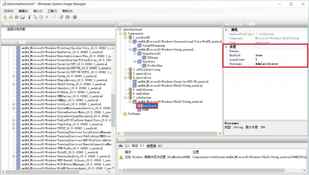Click the Find magnifier toolbar icon
This screenshot has height=175, width=309.
(x=54, y=17)
